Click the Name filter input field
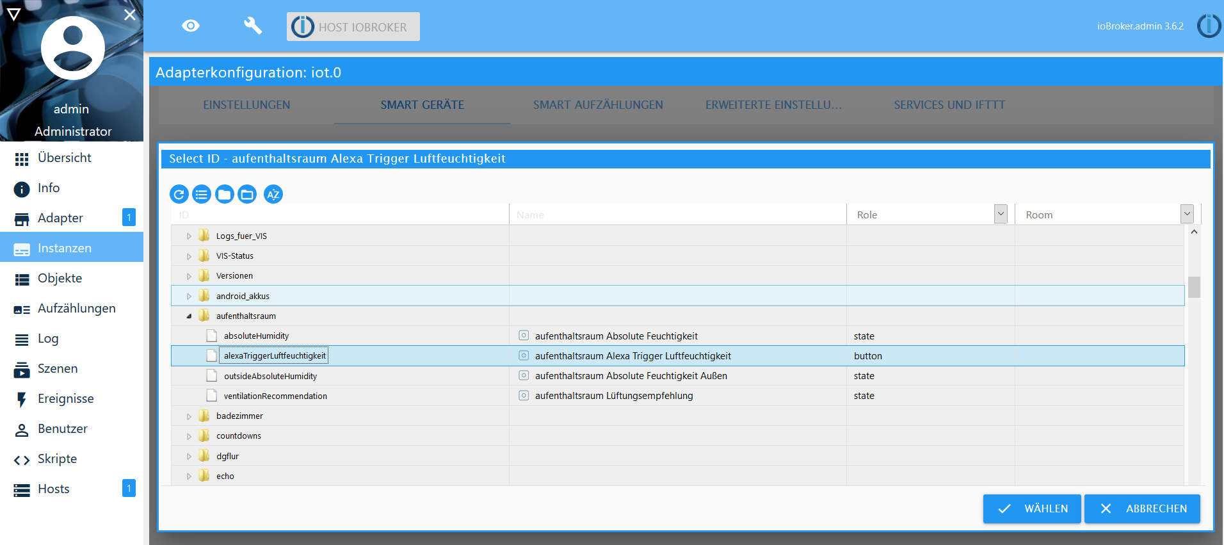The image size is (1224, 545). 678,215
